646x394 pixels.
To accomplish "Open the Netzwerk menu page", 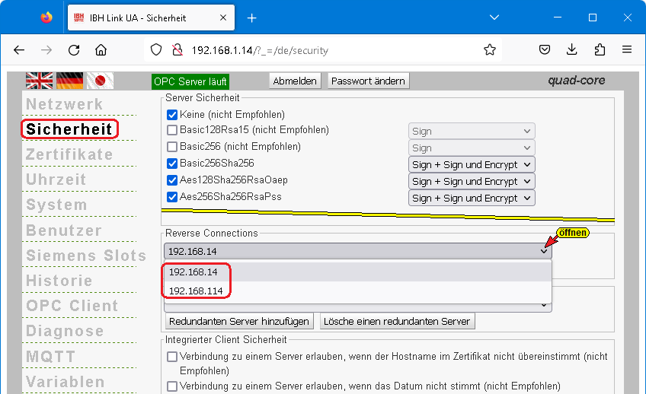I will (x=64, y=104).
